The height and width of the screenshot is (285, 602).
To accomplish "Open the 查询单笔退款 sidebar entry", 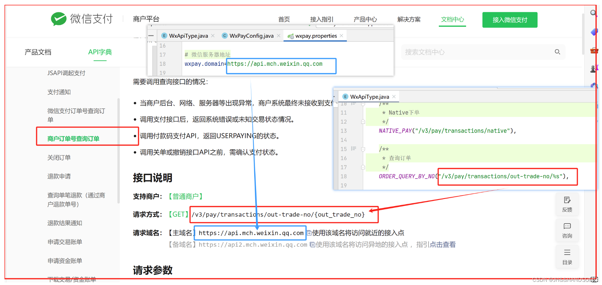I will (x=76, y=200).
